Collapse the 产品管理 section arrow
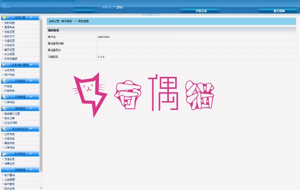 [x=31, y=81]
